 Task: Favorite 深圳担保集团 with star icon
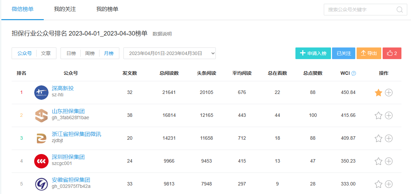pyautogui.click(x=378, y=161)
